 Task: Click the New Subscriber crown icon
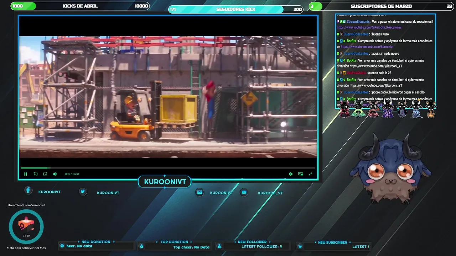coord(300,246)
